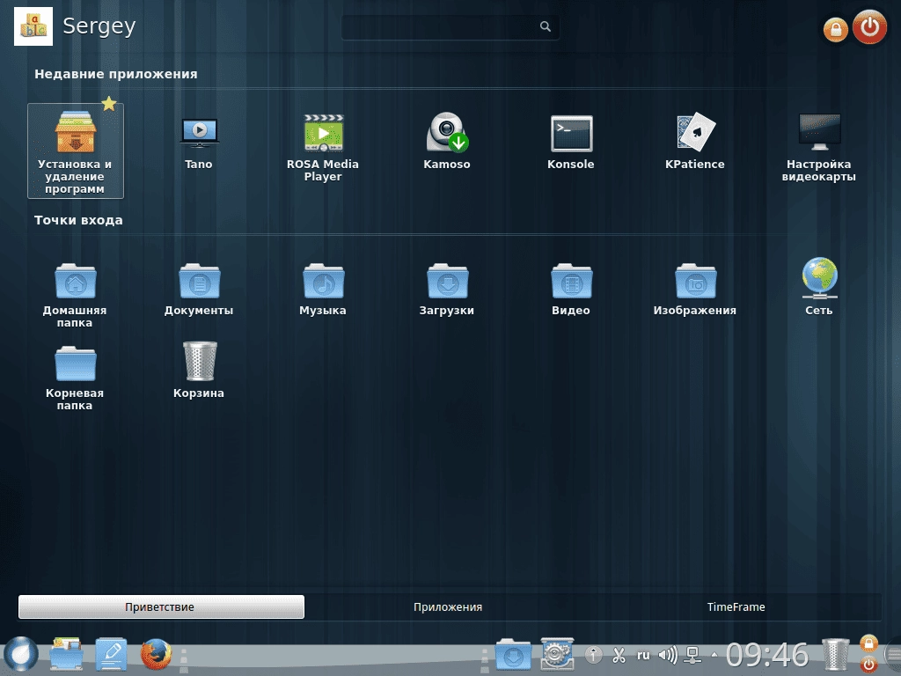
Task: Click the Sergey user name
Action: coord(99,26)
